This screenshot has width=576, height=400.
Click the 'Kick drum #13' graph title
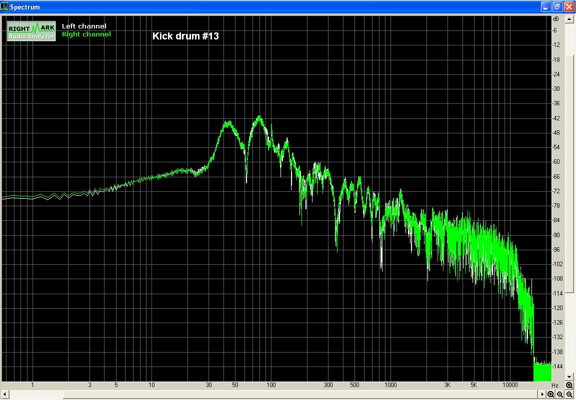tap(185, 36)
